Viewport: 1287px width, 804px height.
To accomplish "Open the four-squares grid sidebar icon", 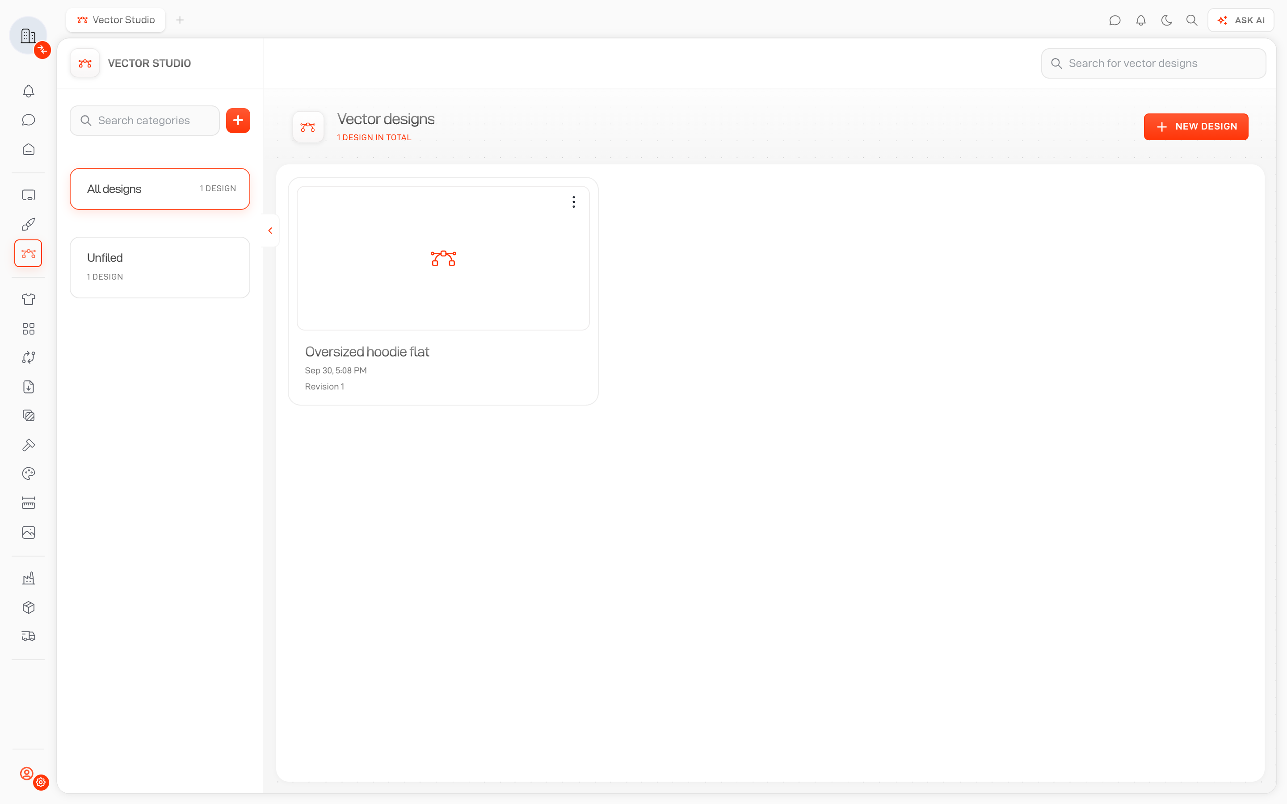I will click(x=29, y=329).
